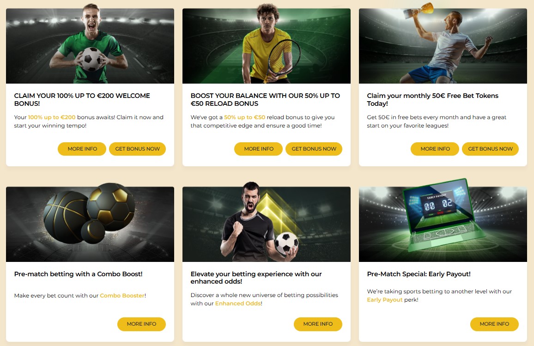Open the 'Combo Booster' text link
This screenshot has width=534, height=346.
coord(122,295)
